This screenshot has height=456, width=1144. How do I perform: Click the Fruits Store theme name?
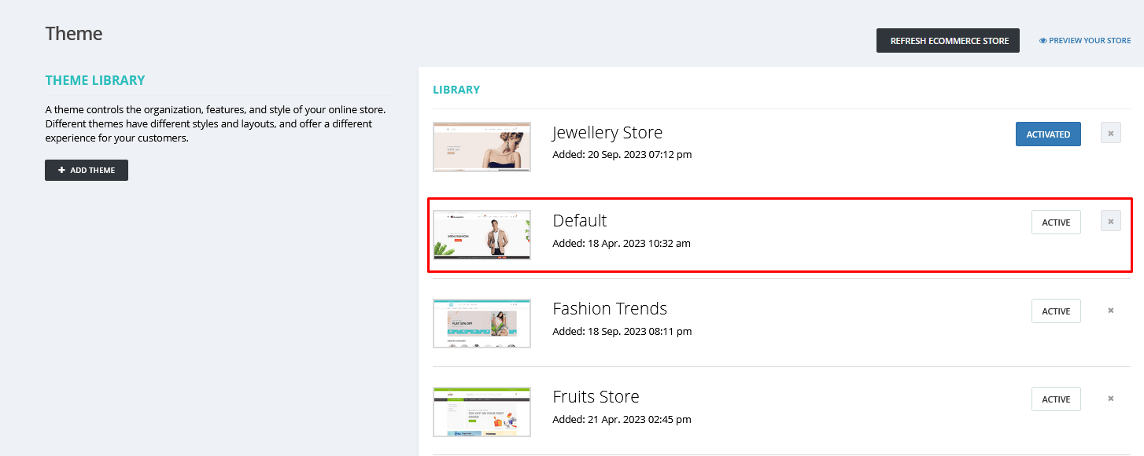coord(595,396)
